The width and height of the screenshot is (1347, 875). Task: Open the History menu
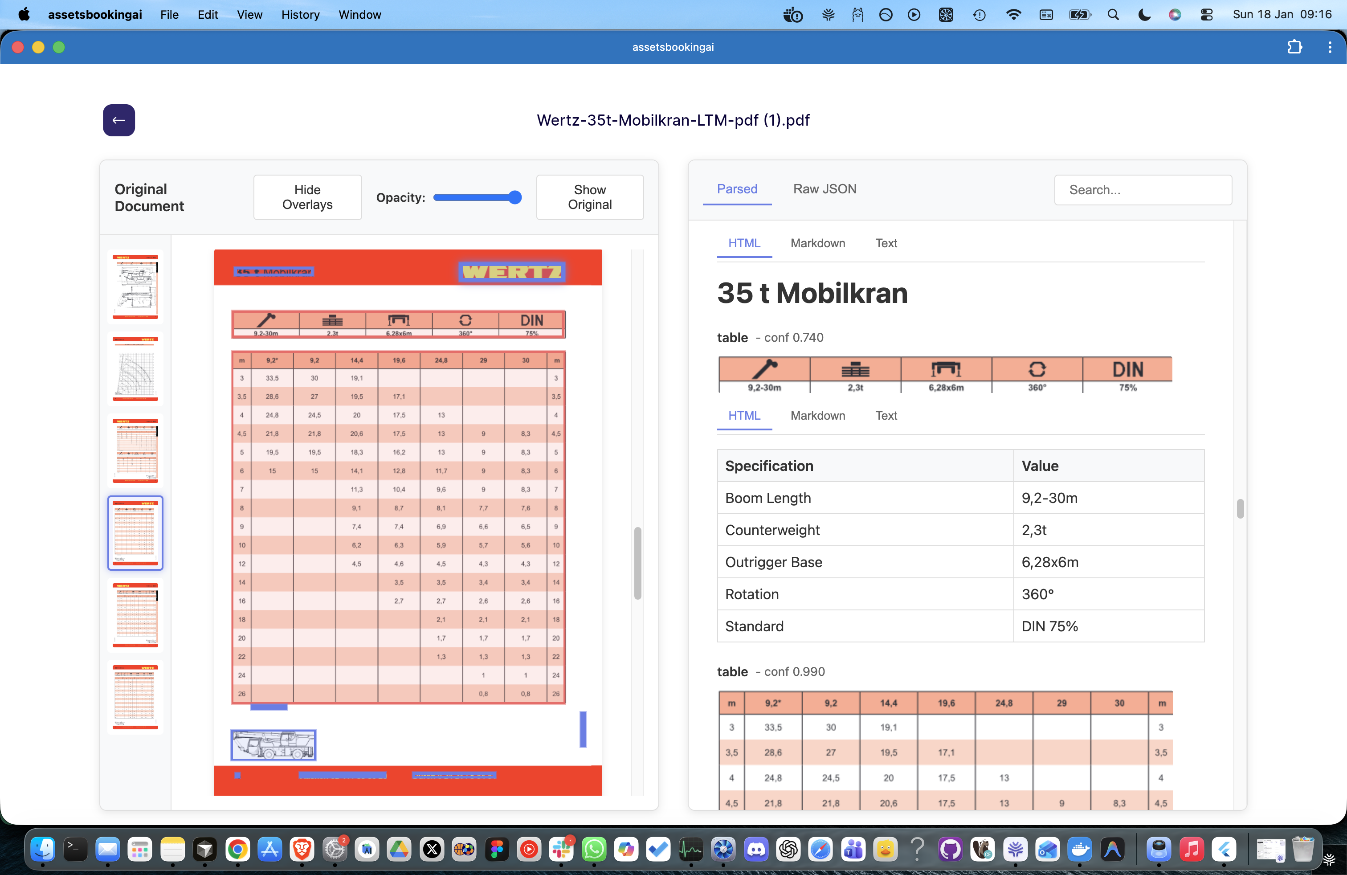[300, 15]
